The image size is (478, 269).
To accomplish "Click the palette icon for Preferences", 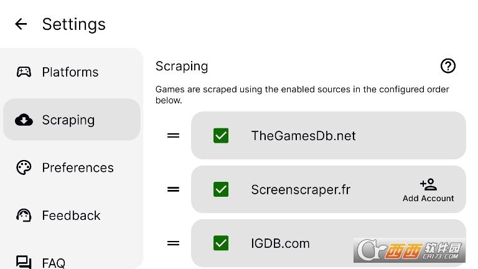I will click(x=24, y=168).
